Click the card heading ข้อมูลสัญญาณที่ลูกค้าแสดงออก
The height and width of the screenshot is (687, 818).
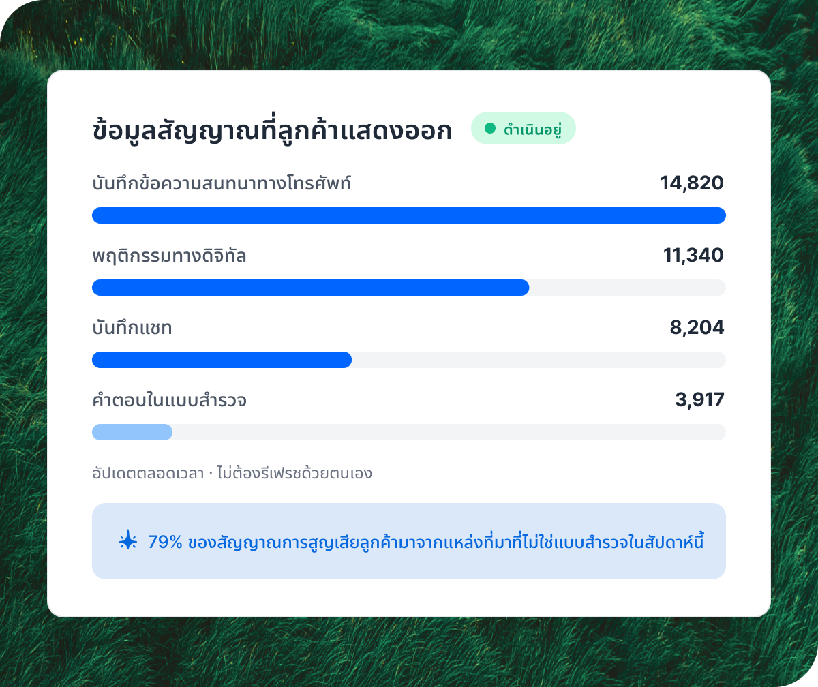pyautogui.click(x=272, y=131)
